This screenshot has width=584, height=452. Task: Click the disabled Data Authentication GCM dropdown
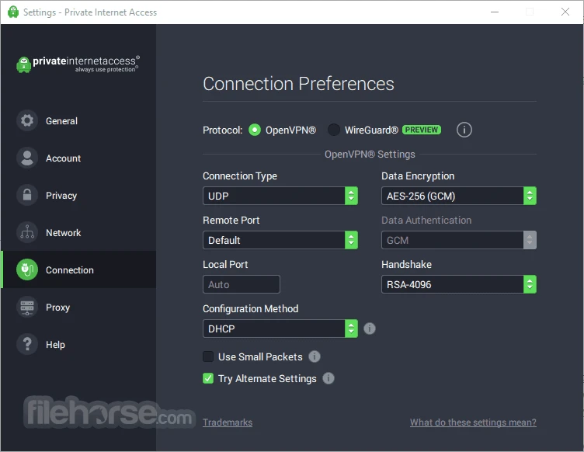(x=459, y=240)
